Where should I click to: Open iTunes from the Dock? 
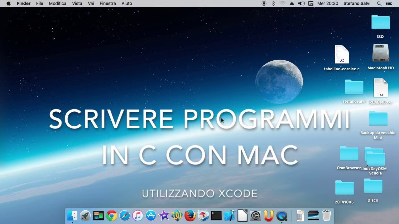[137, 215]
